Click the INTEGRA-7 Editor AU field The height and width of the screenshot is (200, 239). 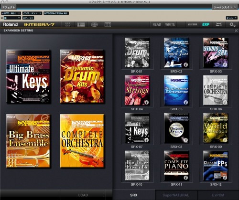pyautogui.click(x=56, y=13)
